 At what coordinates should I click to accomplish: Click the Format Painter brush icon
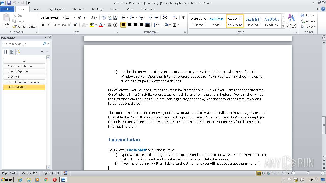[15, 27]
